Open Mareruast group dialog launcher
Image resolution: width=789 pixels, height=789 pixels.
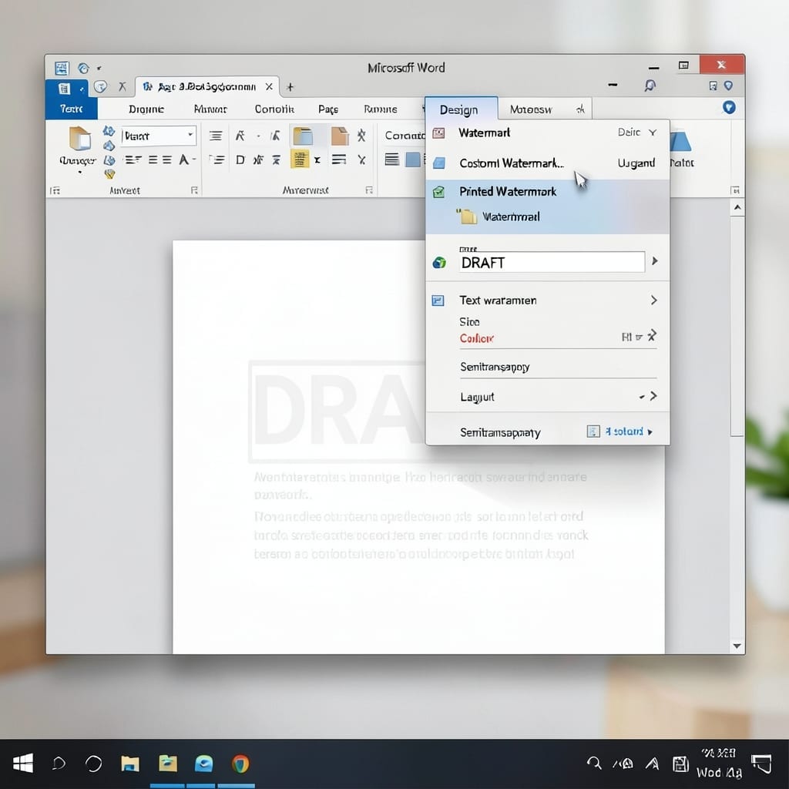pos(369,190)
